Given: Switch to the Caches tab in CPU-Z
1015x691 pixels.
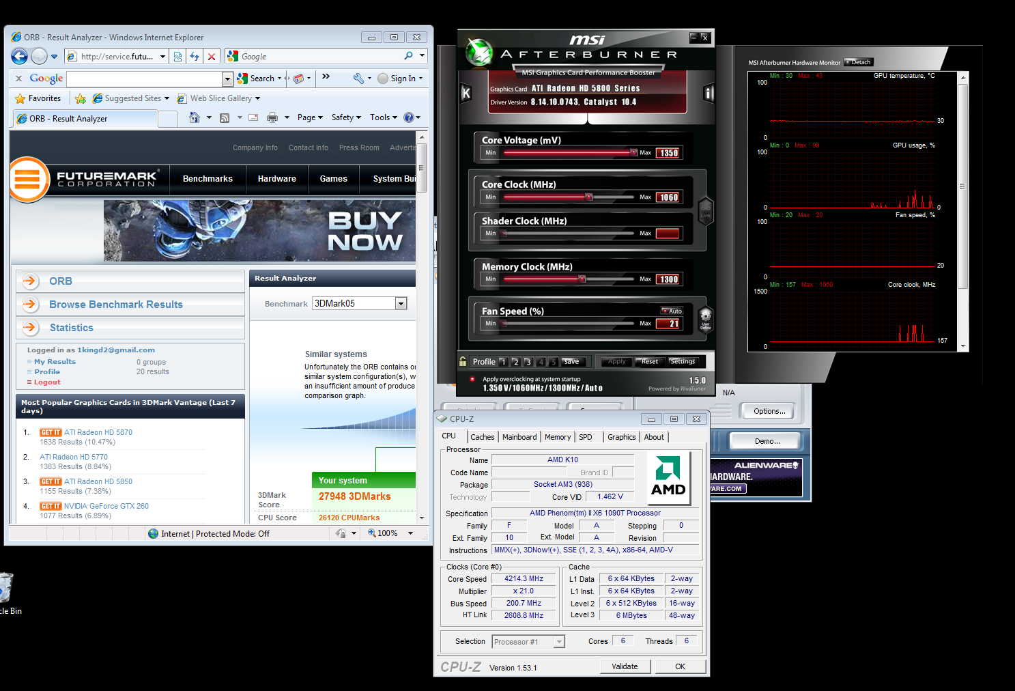Looking at the screenshot, I should 483,437.
